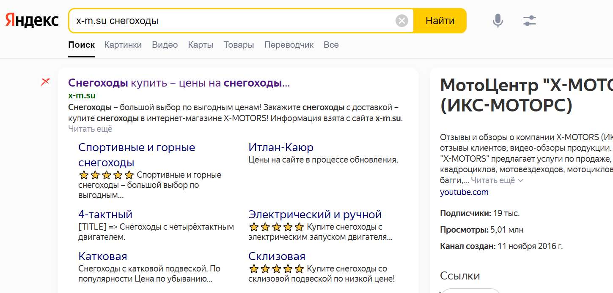Expand 'Читать ещё' under the first result snippet
The width and height of the screenshot is (613, 293).
coord(90,129)
